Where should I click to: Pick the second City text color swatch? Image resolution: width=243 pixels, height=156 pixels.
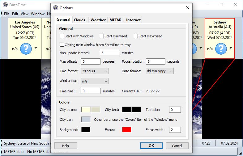136,110
